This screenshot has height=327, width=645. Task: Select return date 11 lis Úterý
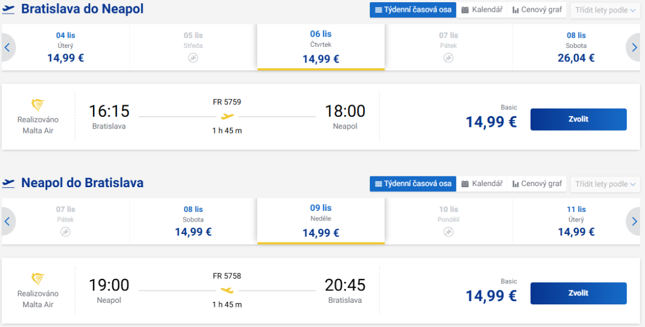click(x=576, y=221)
